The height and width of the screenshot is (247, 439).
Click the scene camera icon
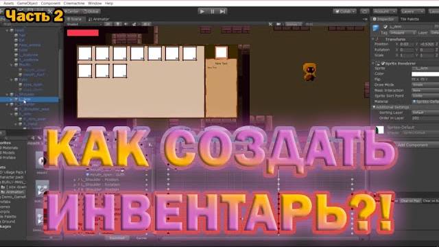point(278,25)
